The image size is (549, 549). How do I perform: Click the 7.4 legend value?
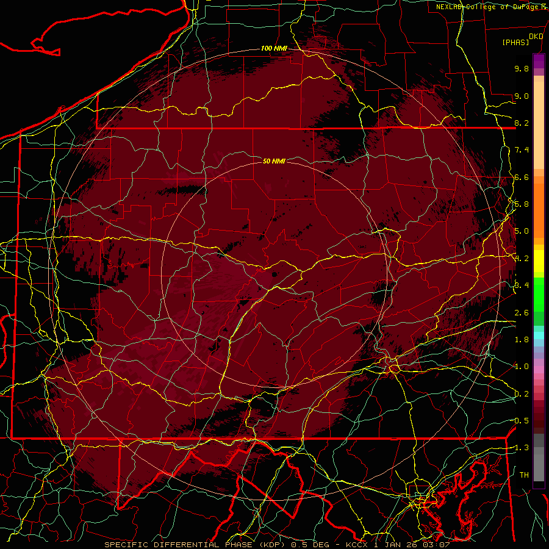click(522, 150)
